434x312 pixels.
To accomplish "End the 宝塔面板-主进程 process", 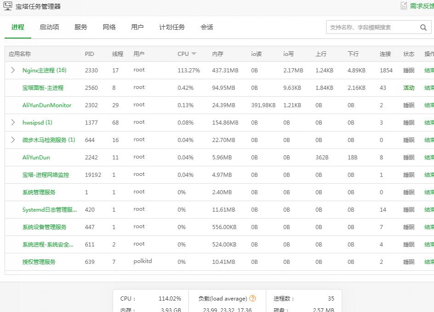I will point(429,88).
